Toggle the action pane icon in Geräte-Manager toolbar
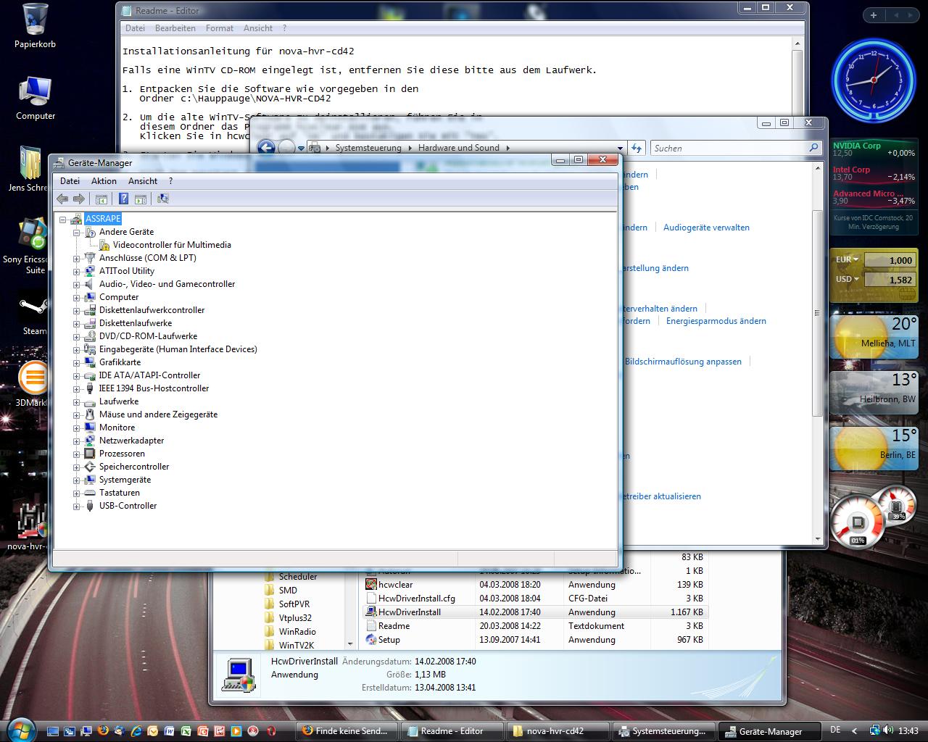928x742 pixels. pos(141,199)
